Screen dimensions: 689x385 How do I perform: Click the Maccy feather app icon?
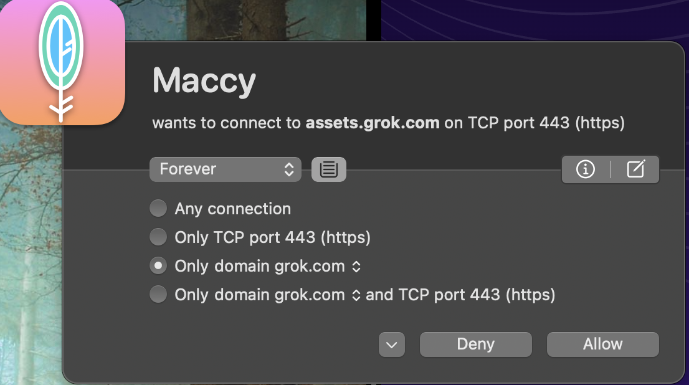tap(62, 62)
